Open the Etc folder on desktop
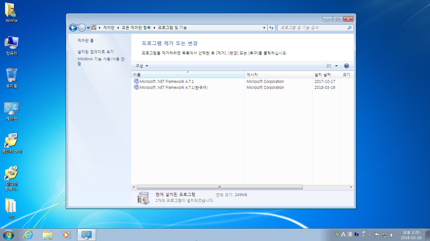430x241 pixels. [12, 209]
